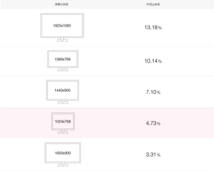Select the 7.10 market share value
The image size is (214, 171).
(151, 92)
